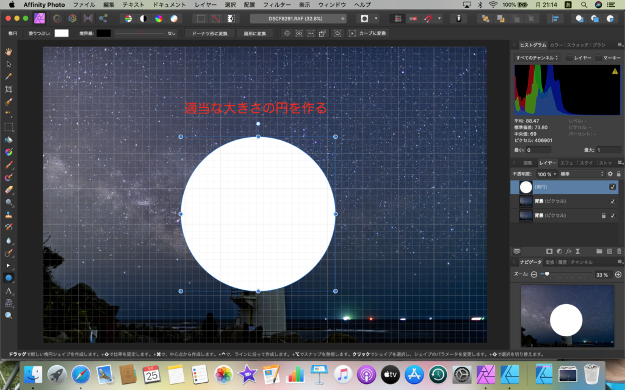Hide the (楕円) layer via checkbox
625x390 pixels.
click(612, 186)
